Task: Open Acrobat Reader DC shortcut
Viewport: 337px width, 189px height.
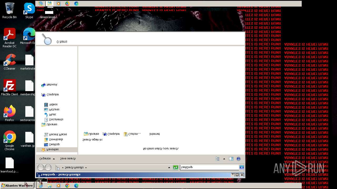Action: click(9, 38)
